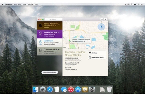The height and width of the screenshot is (97, 145).
Task: Open the Edit menu
Action: 19,4
